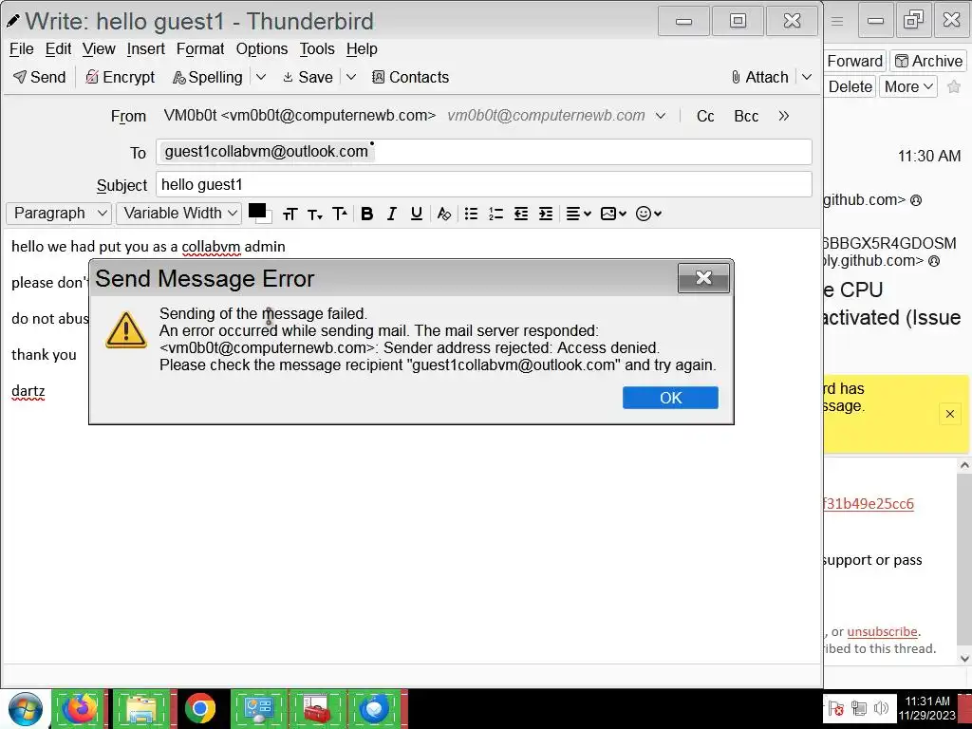Open File Explorer from taskbar
The width and height of the screenshot is (972, 729).
click(141, 708)
